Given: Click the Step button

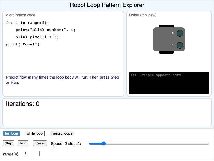Looking at the screenshot, I should [9, 143].
